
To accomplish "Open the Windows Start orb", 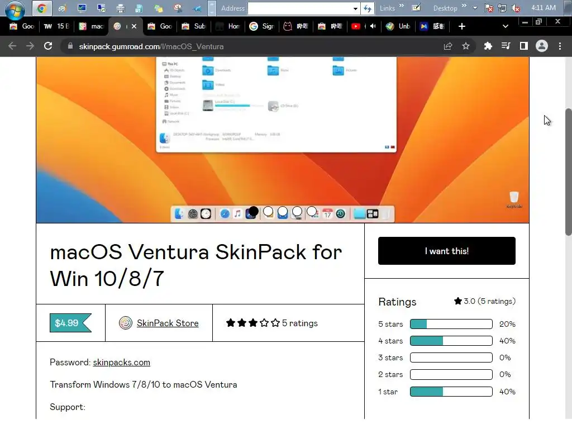I will point(15,9).
